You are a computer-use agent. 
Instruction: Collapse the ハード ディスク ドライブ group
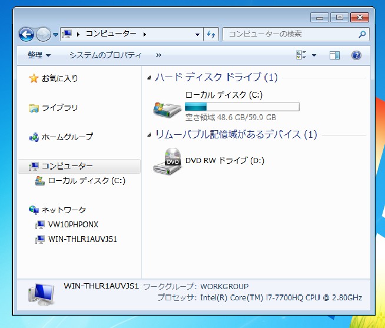pyautogui.click(x=149, y=78)
